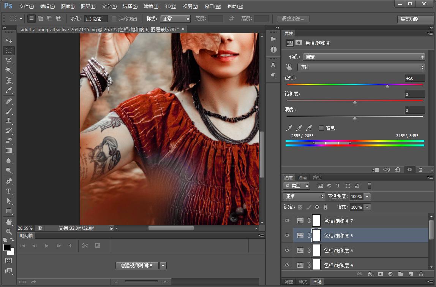Screen dimensions: 436x287
Task: Open the 滤镜 (Filter) menu
Action: pos(151,6)
